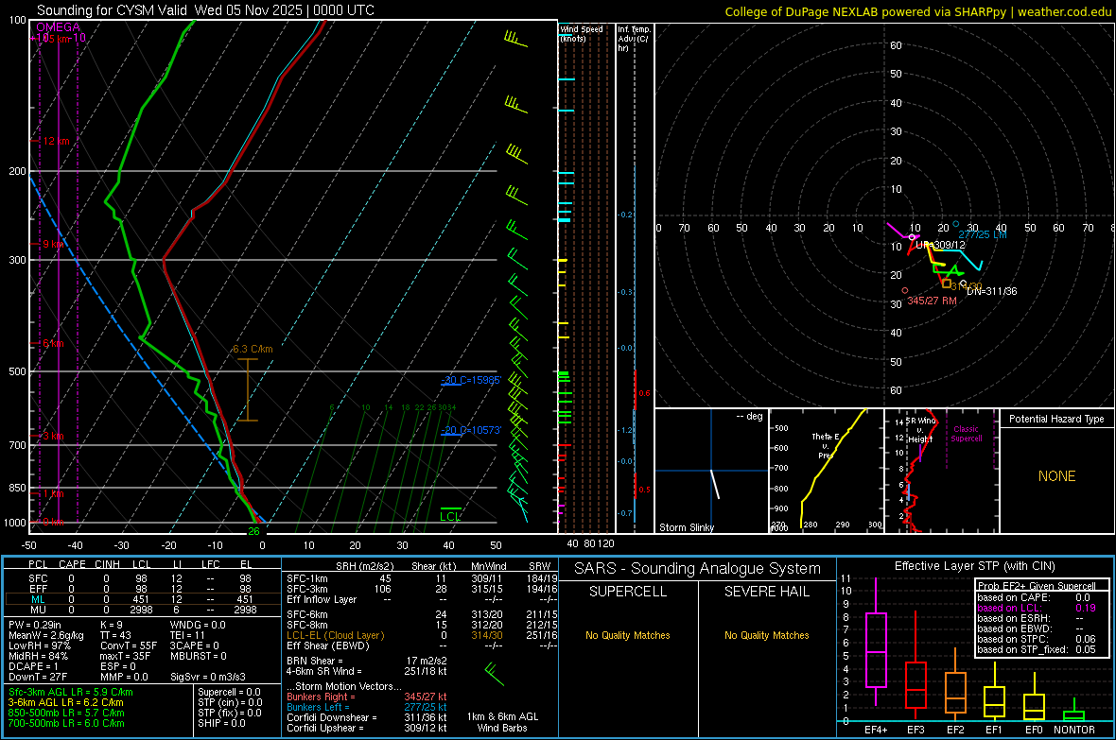This screenshot has width=1116, height=740.
Task: Click the 'Storm Slinky' inset label
Action: [x=686, y=527]
